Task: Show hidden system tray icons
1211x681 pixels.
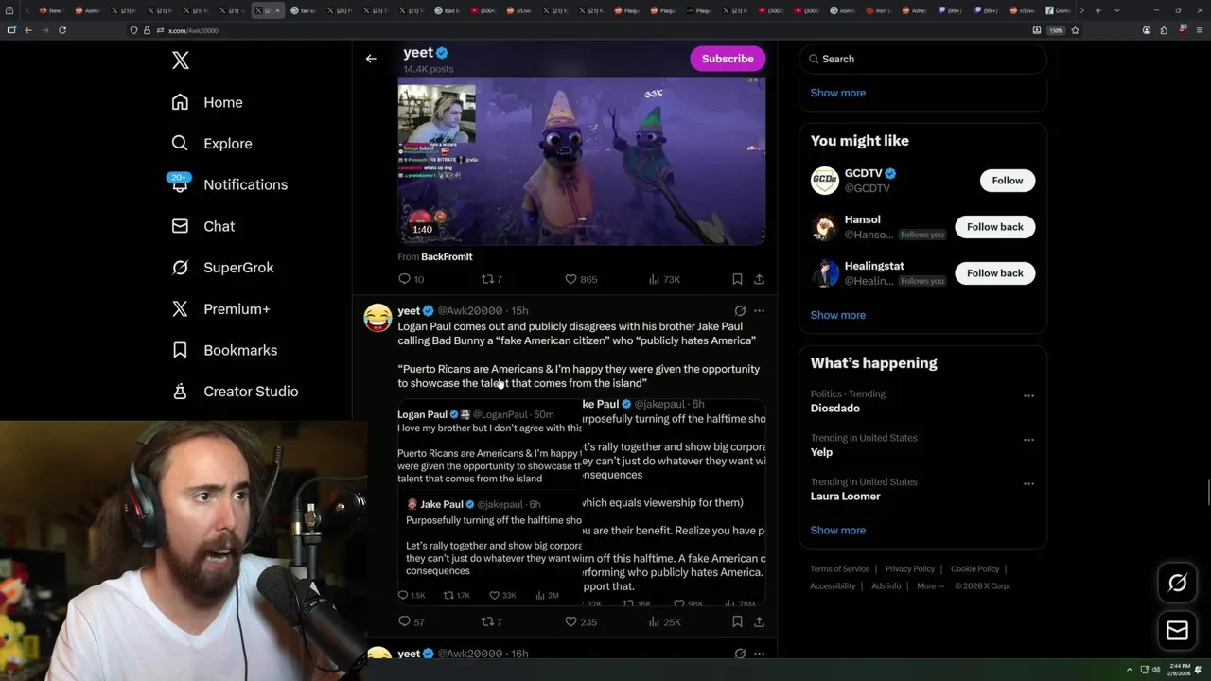Action: point(1129,670)
